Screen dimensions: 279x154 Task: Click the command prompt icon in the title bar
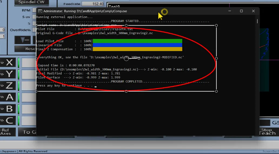40,11
